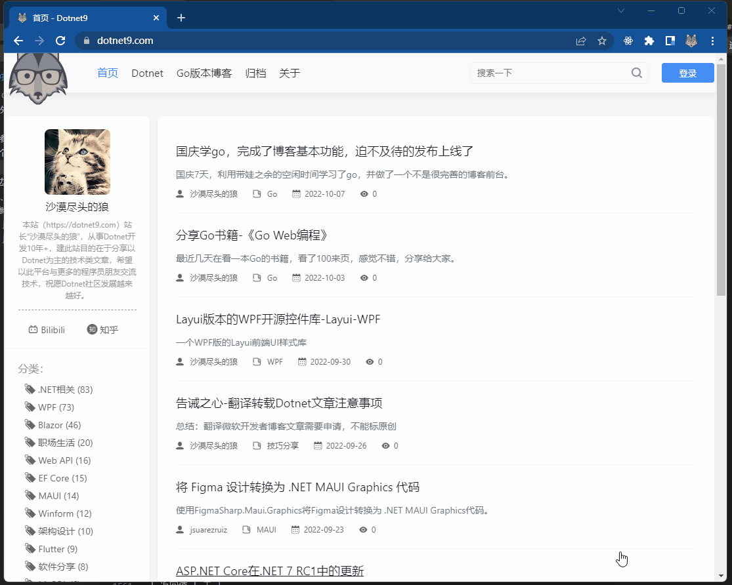This screenshot has width=732, height=585.
Task: Click the author name 沙漠尽头的狼 under avatar
Action: tap(77, 207)
